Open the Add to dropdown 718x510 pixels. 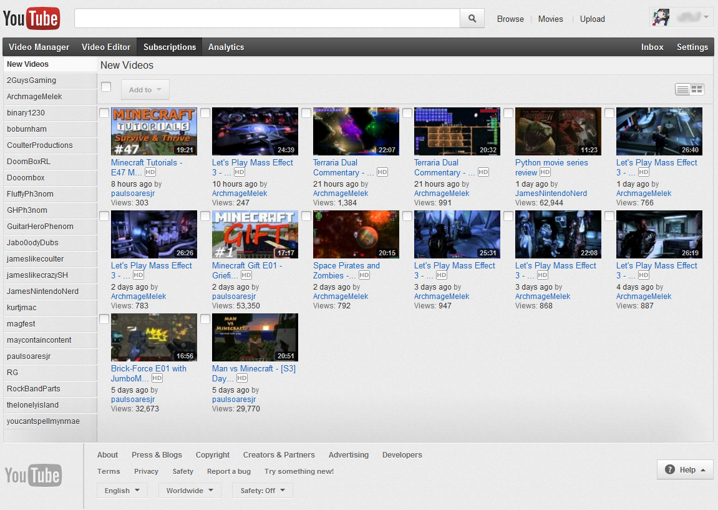145,90
